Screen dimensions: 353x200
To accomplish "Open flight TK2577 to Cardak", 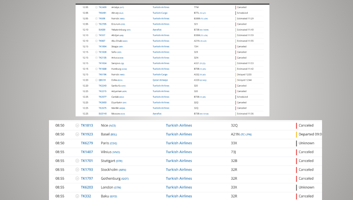I will (103, 97).
